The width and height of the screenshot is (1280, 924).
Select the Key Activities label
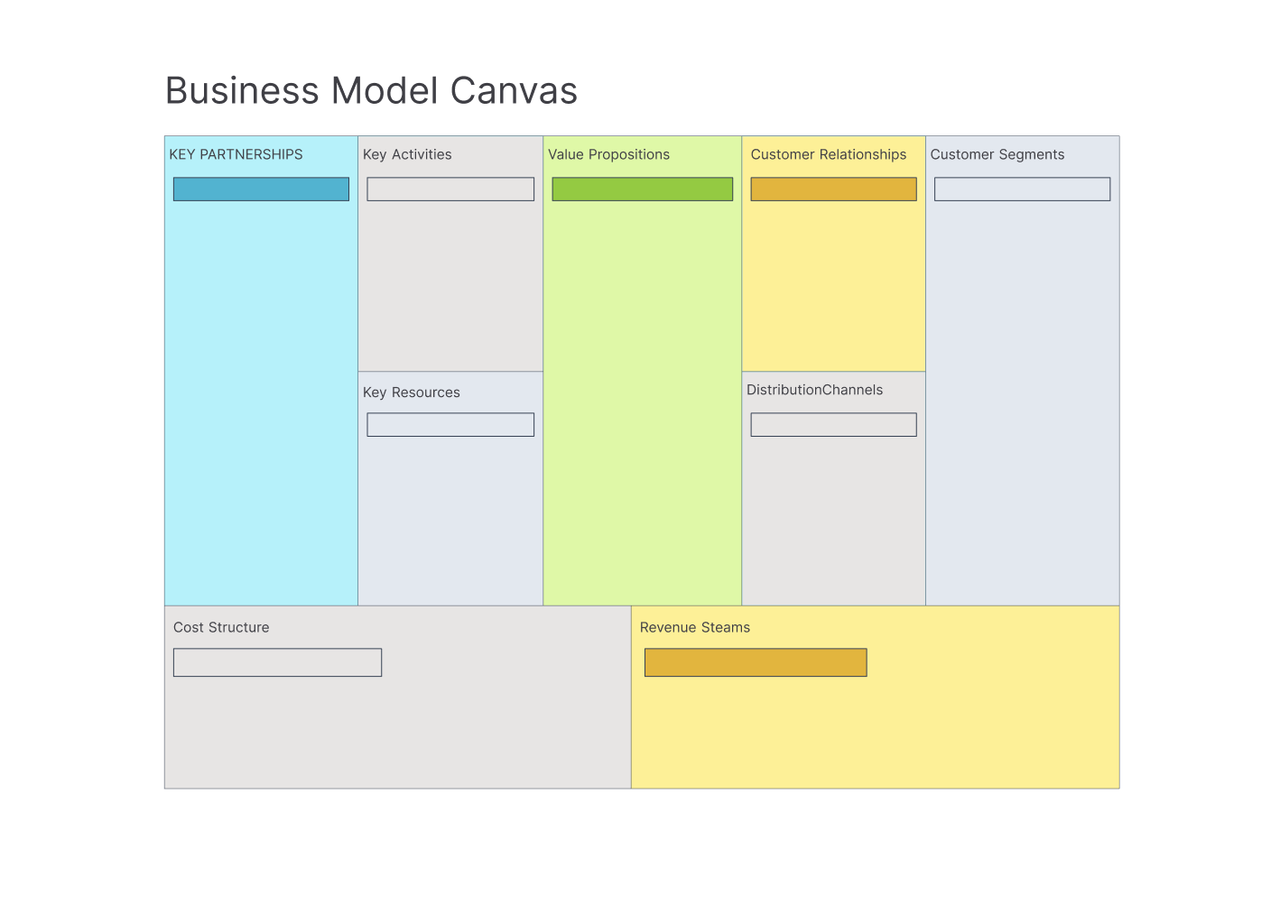(x=407, y=154)
